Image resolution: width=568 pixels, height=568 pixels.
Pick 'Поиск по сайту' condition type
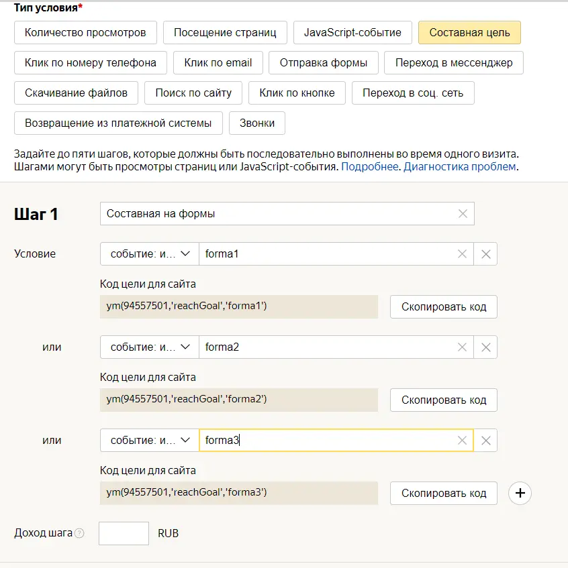(x=193, y=93)
